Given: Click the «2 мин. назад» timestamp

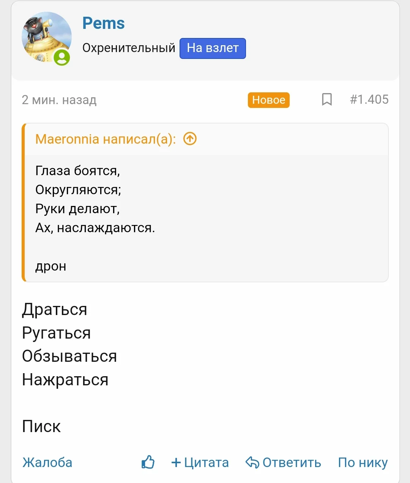Looking at the screenshot, I should coord(59,100).
